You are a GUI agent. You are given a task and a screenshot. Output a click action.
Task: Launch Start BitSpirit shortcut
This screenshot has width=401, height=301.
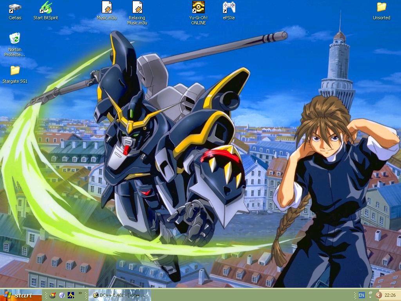coord(46,11)
